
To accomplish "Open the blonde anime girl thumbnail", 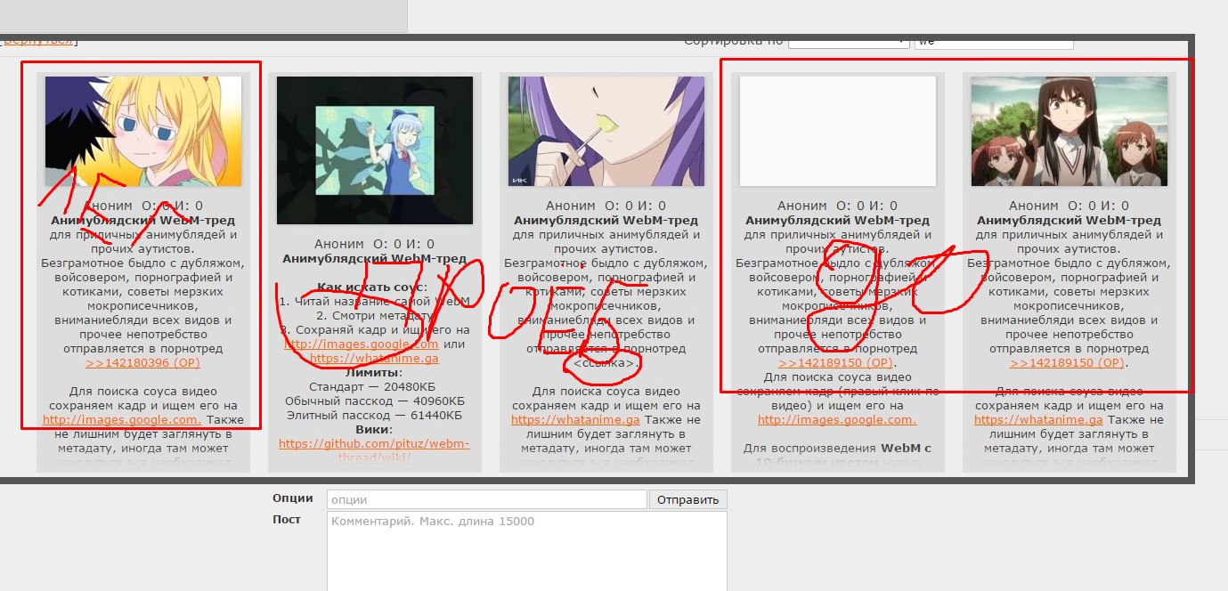I will click(143, 131).
